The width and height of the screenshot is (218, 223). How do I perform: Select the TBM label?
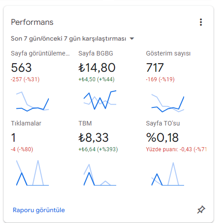pyautogui.click(x=85, y=123)
